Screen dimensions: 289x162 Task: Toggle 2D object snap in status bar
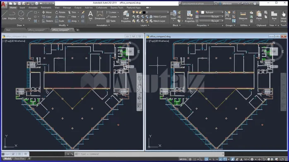225,159
